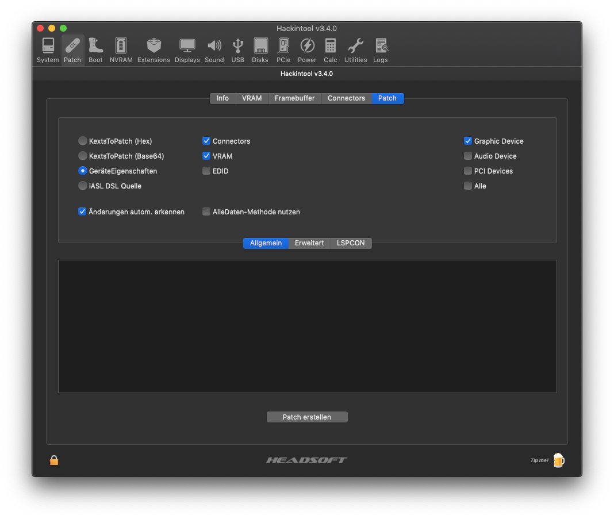The image size is (614, 519).
Task: Open the USB toolbar icon
Action: (x=237, y=50)
